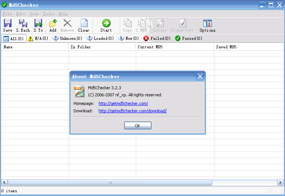
Task: Click the Md5Checker title bar app icon
Action: (4, 5)
